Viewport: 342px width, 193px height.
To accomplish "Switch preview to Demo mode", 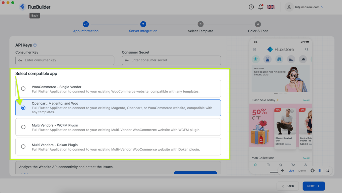I will tap(302, 171).
